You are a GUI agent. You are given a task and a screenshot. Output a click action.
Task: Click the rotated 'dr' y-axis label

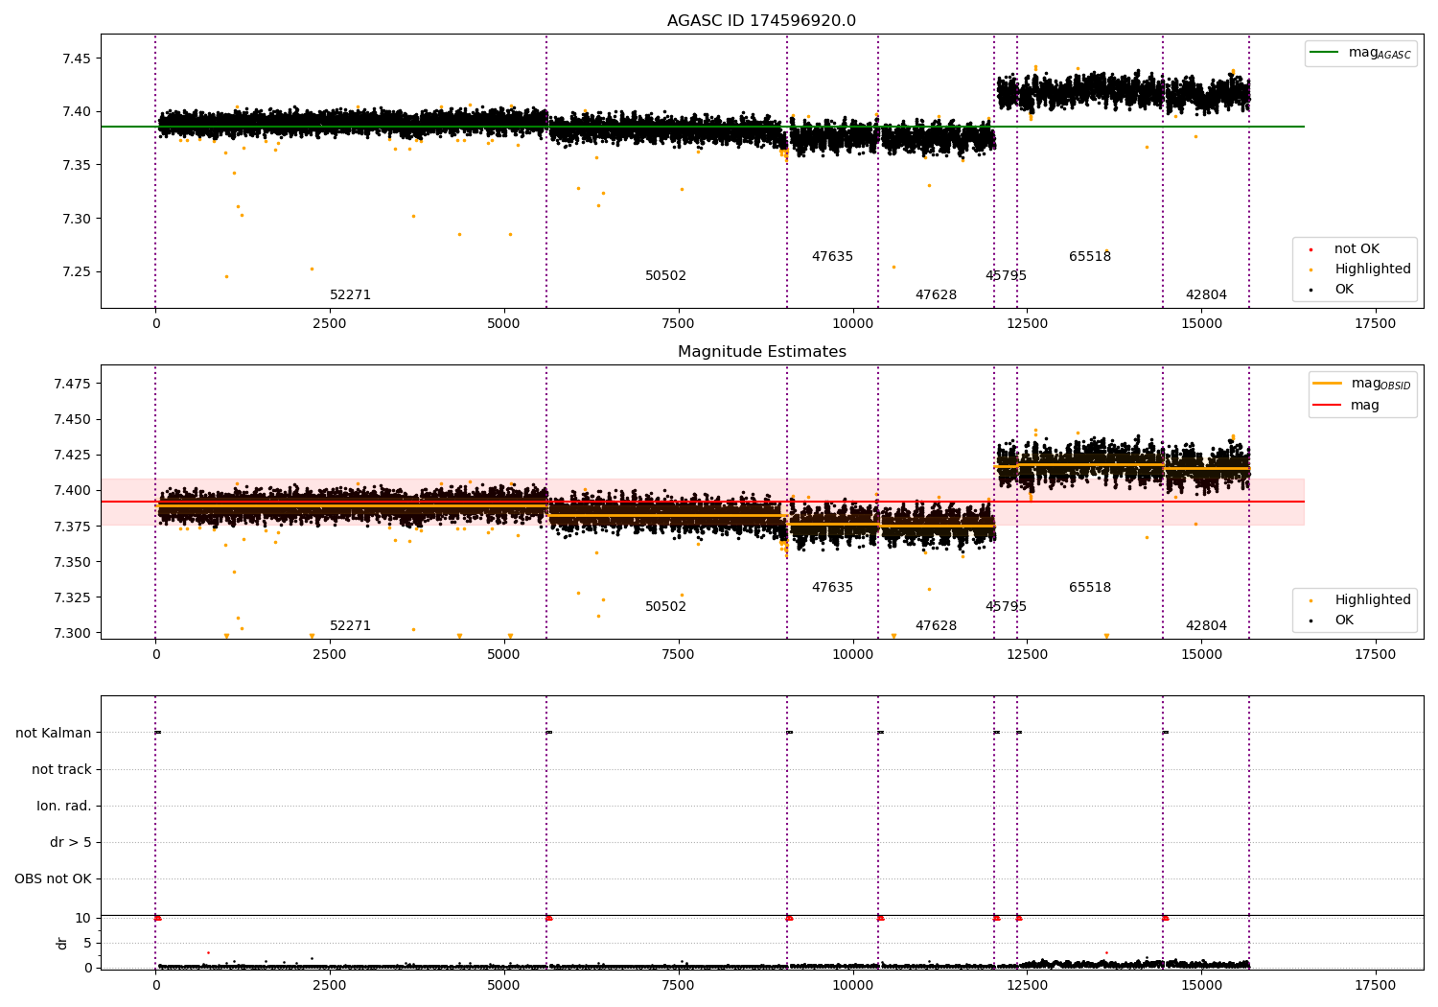pos(62,943)
